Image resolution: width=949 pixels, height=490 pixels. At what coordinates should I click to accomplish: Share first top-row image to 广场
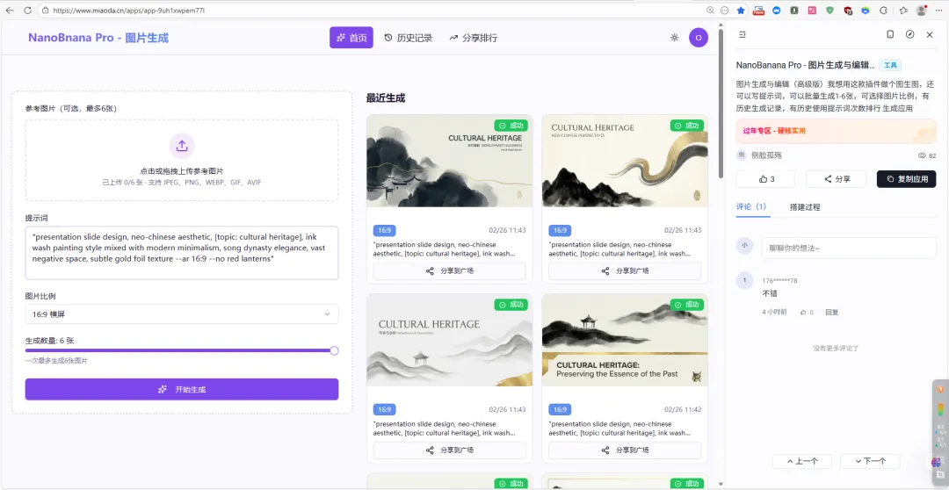[x=449, y=271]
